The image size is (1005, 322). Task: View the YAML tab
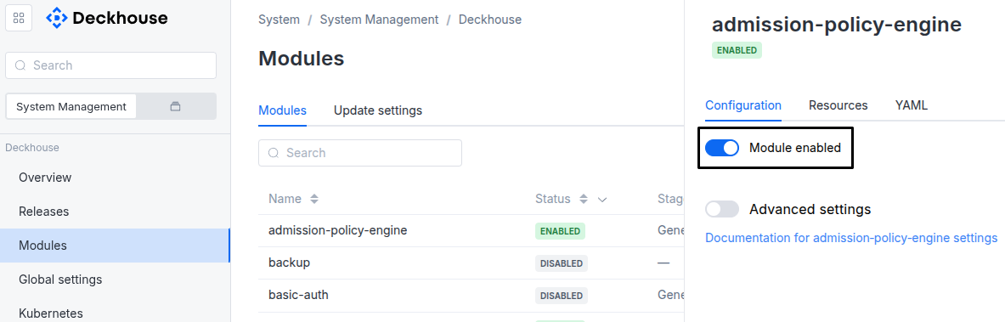click(x=912, y=105)
